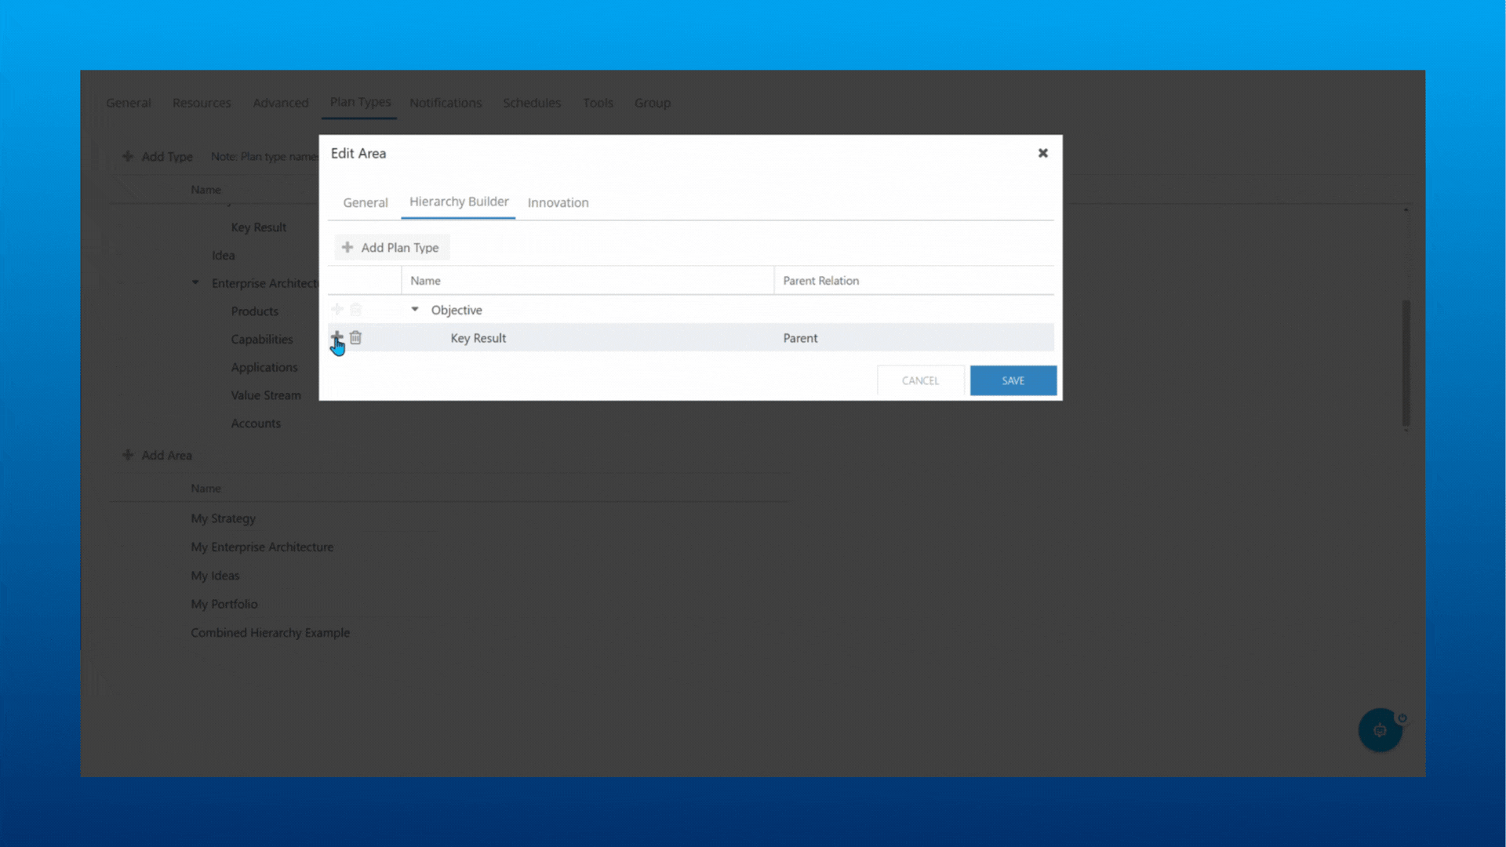Delete the Key Result row with trash icon
The image size is (1506, 847).
tap(355, 337)
